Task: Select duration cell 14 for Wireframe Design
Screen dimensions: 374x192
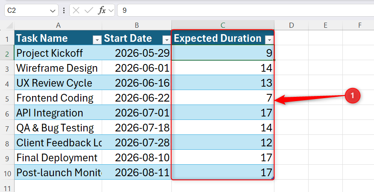Action: click(223, 68)
